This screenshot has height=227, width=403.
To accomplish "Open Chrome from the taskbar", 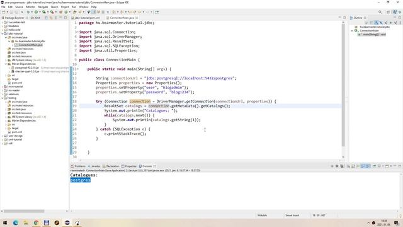I will coord(36,223).
